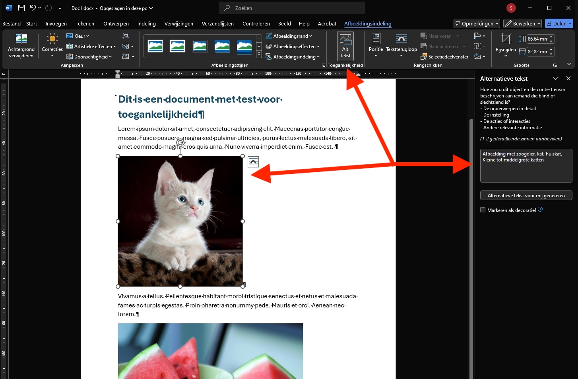Click the Delen share button
The image size is (578, 379).
559,23
